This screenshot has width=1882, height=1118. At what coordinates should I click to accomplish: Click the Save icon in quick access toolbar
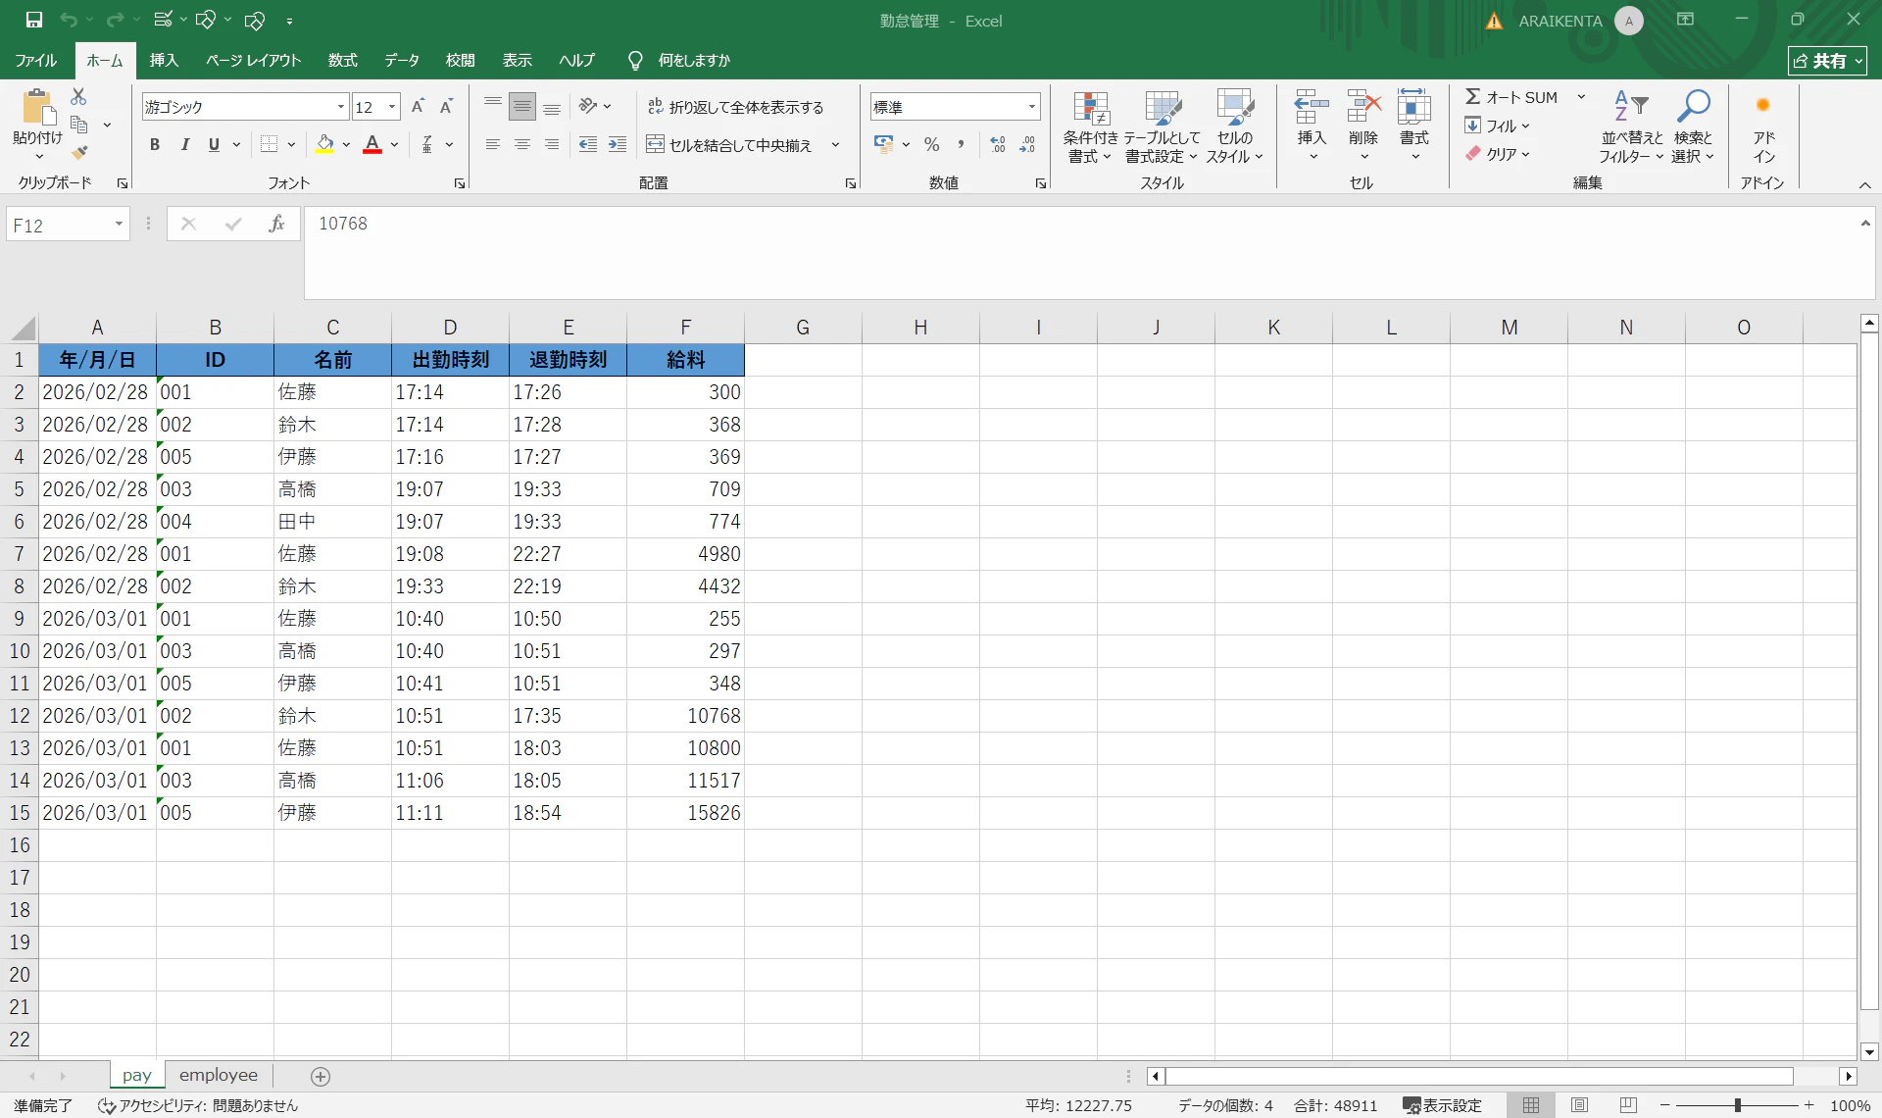coord(33,20)
